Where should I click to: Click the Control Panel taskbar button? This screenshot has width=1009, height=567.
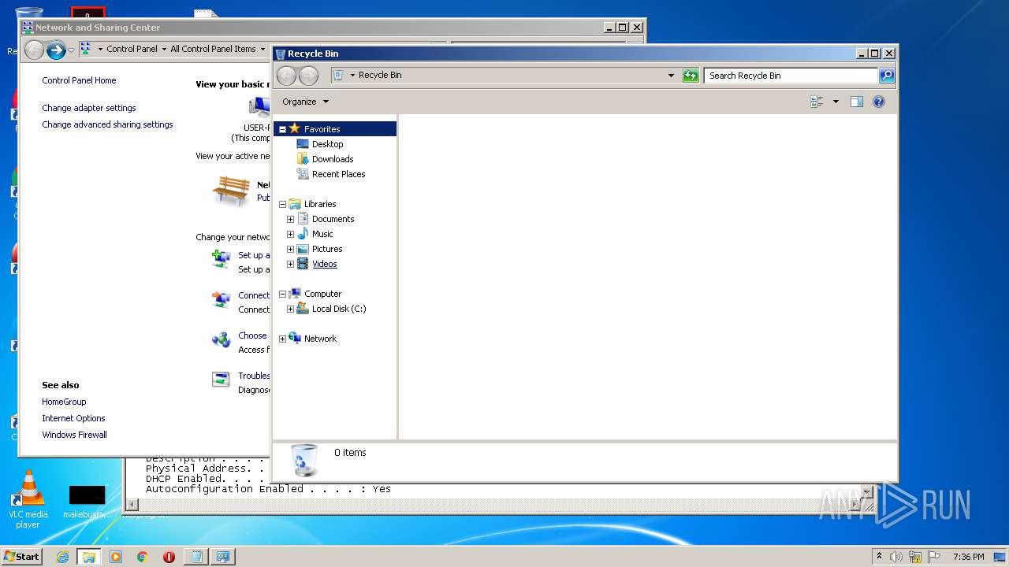pos(223,557)
